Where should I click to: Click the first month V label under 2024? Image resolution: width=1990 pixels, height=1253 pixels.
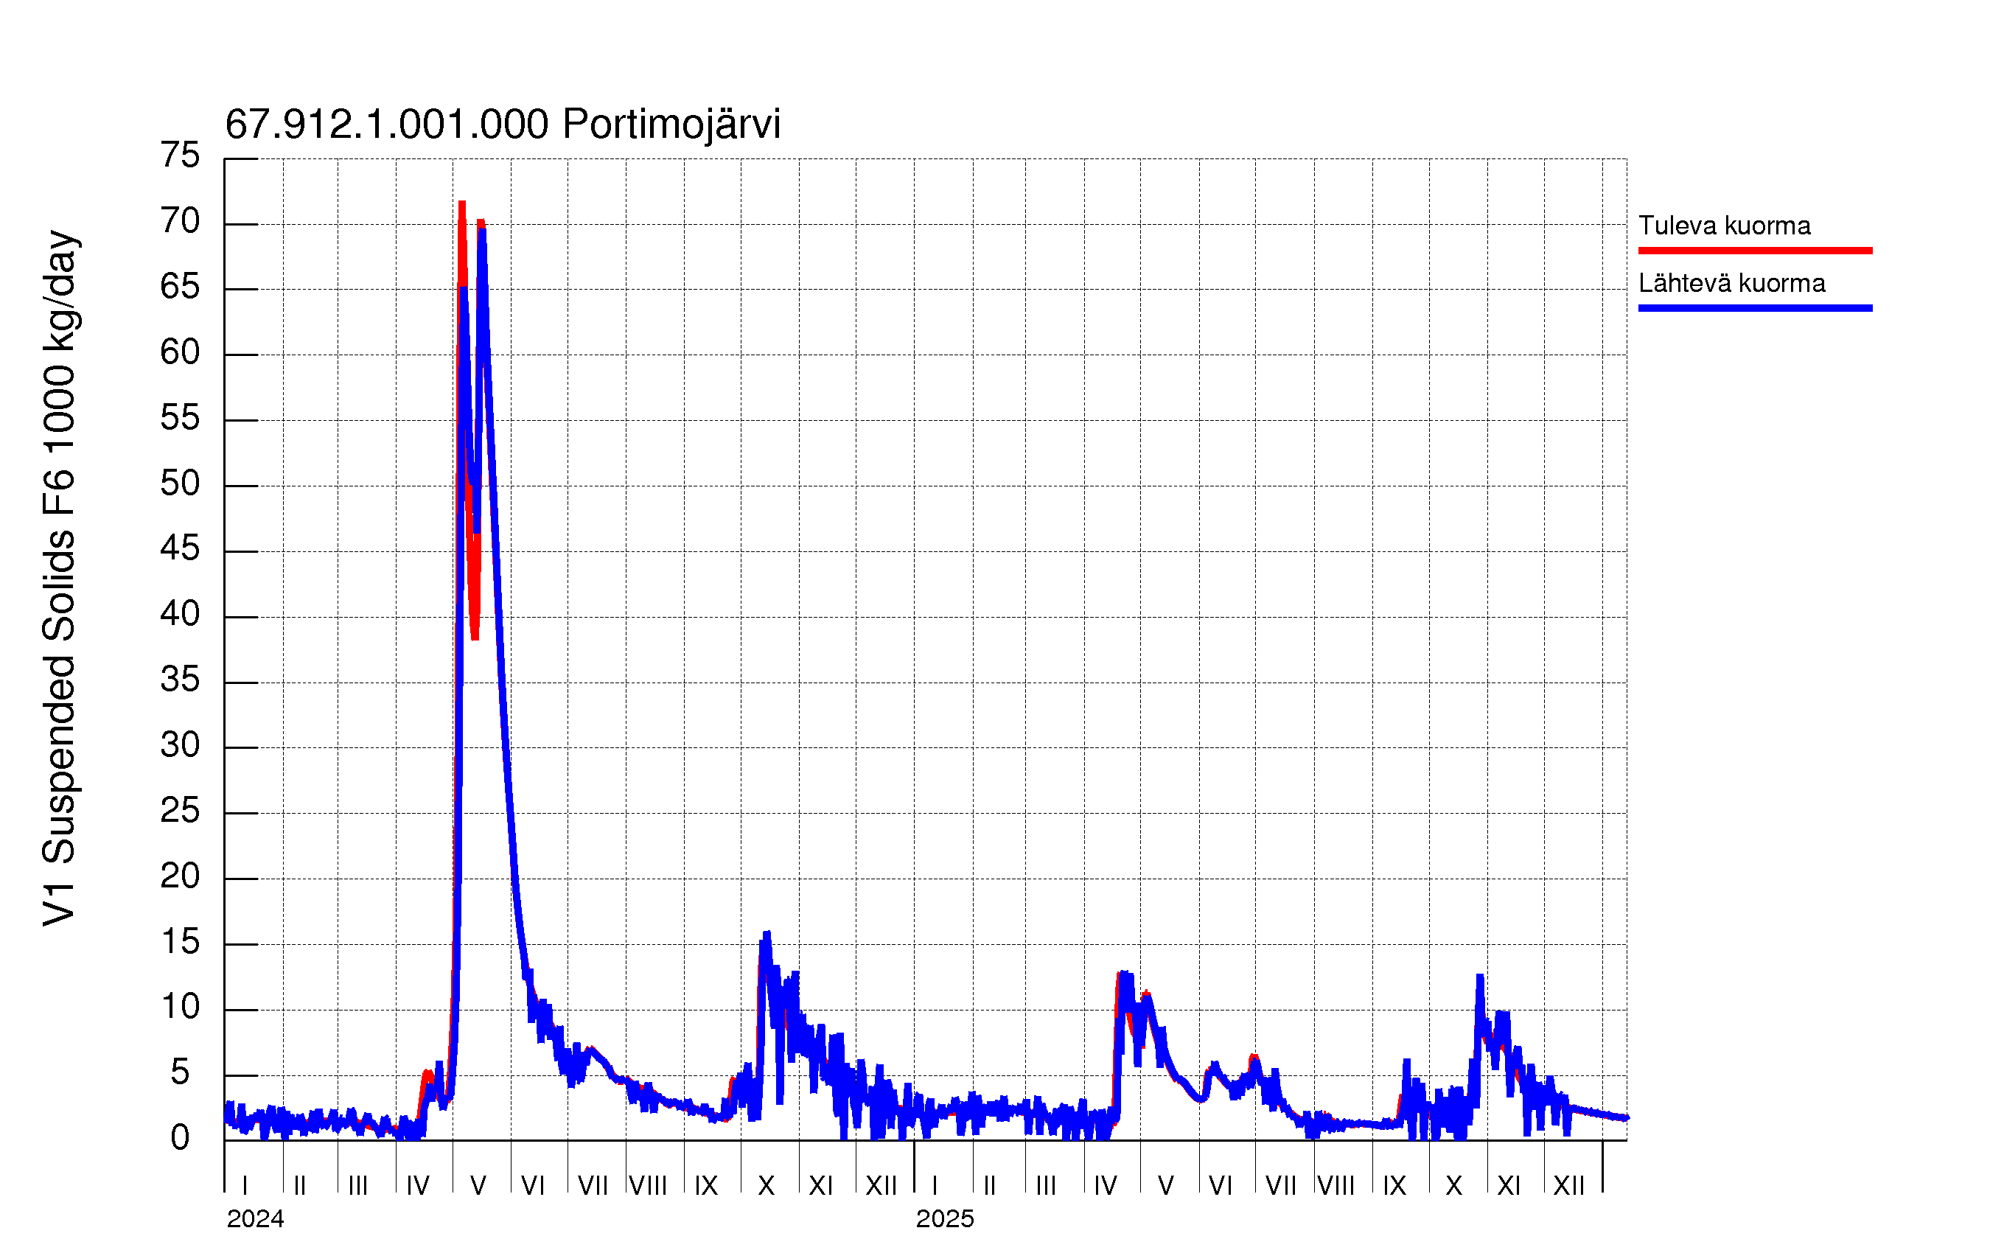[478, 1186]
